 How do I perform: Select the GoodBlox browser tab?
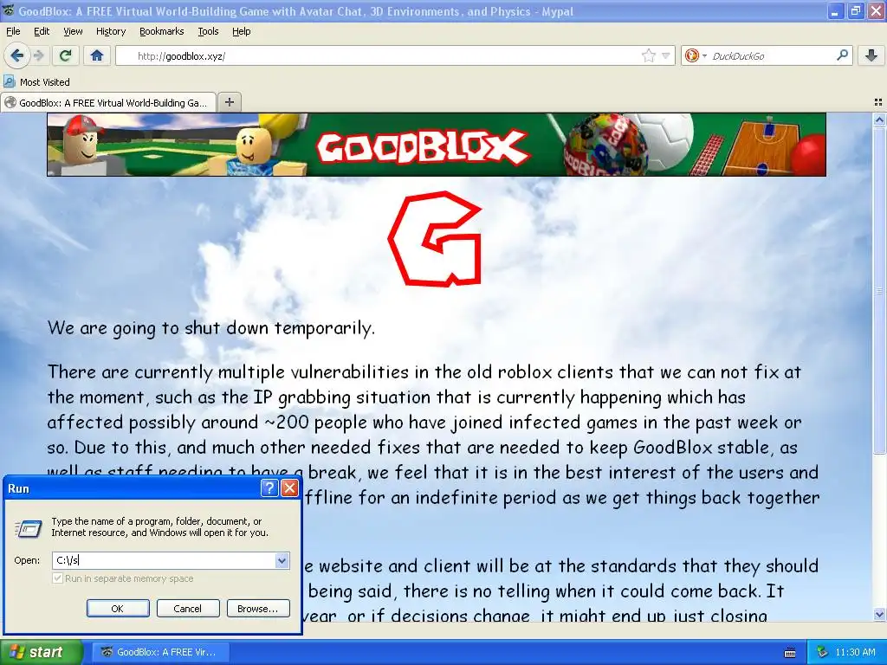[x=108, y=103]
